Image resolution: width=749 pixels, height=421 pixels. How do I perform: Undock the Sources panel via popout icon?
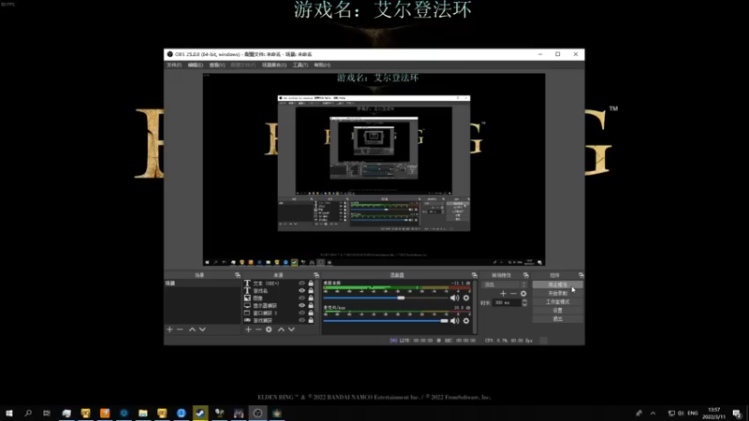pyautogui.click(x=316, y=275)
